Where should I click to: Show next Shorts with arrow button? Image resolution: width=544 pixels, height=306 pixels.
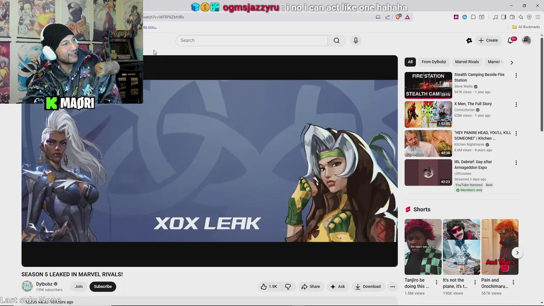pyautogui.click(x=517, y=253)
